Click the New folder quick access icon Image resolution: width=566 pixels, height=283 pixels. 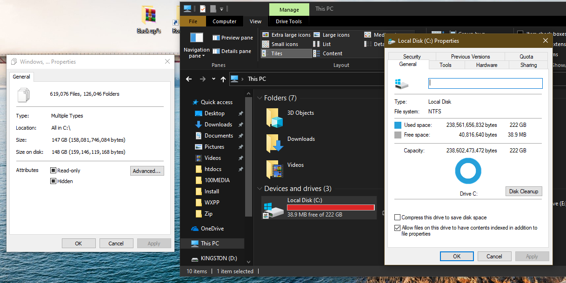point(213,8)
